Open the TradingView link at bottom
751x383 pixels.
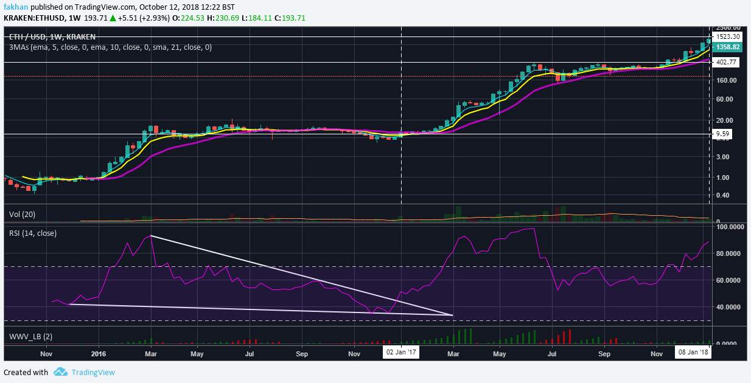[x=93, y=372]
